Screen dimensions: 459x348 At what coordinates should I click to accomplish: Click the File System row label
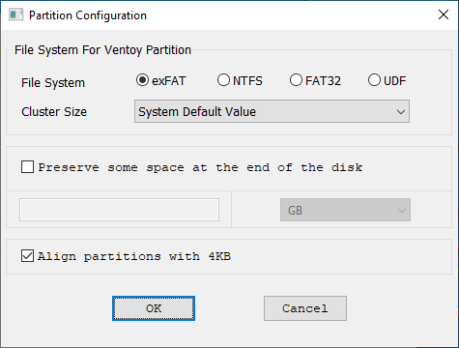[x=53, y=83]
